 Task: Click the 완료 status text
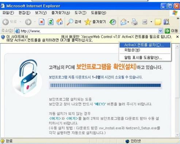point(9,141)
